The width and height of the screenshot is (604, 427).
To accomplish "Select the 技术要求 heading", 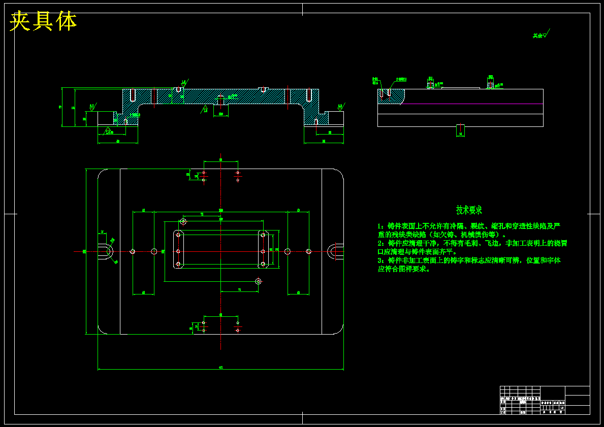I will click(x=469, y=210).
